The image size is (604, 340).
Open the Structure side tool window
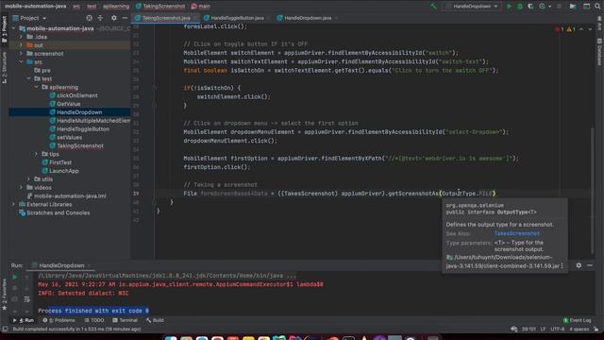click(5, 68)
